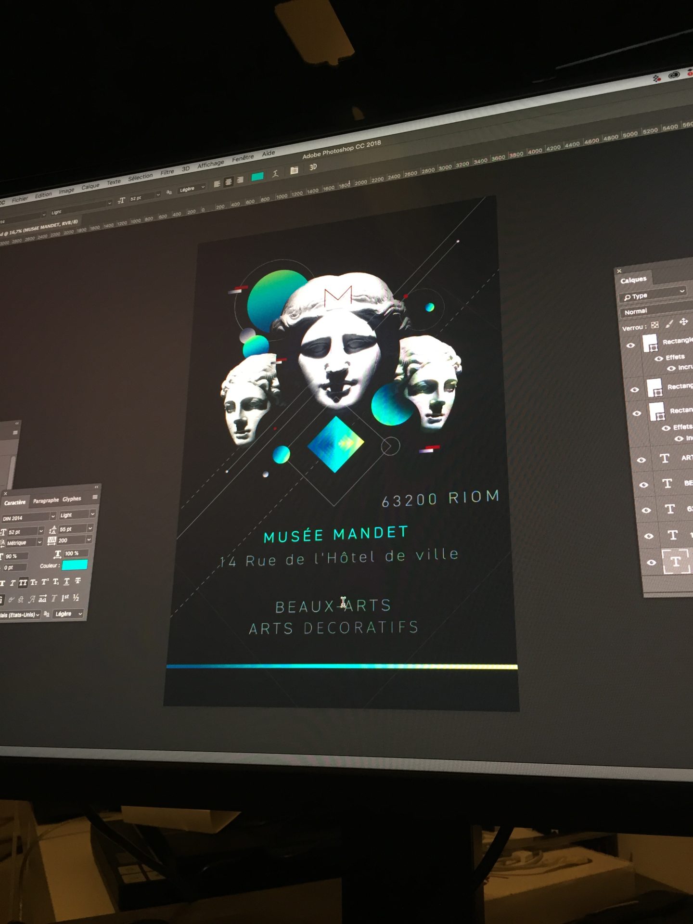Open the Affichage menu

[x=211, y=164]
